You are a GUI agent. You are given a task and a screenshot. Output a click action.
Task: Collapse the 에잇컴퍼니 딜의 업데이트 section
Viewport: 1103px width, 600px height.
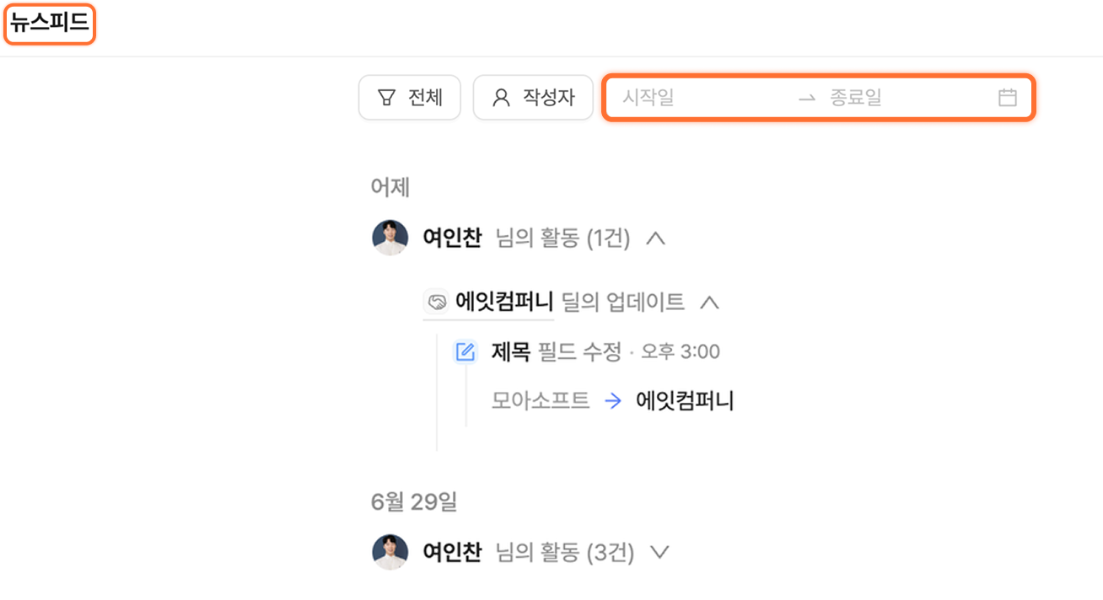tap(710, 302)
